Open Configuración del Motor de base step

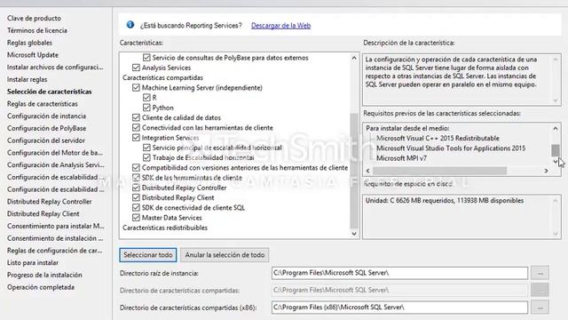tap(55, 153)
